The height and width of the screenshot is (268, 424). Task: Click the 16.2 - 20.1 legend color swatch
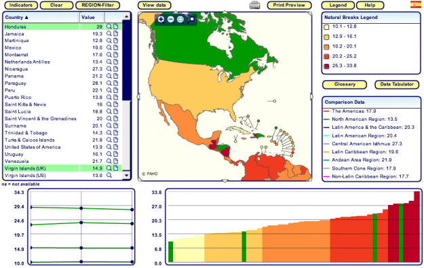tap(327, 47)
